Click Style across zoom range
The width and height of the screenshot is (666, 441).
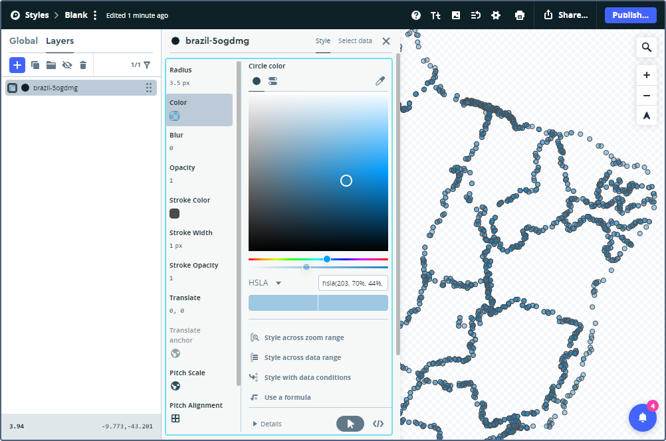point(304,337)
